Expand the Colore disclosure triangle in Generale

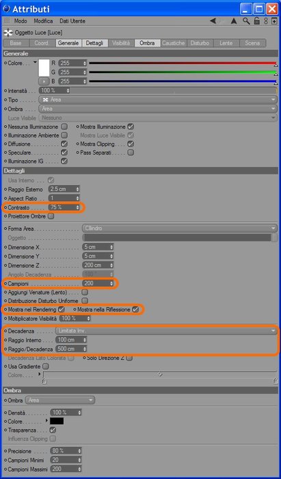(x=36, y=62)
